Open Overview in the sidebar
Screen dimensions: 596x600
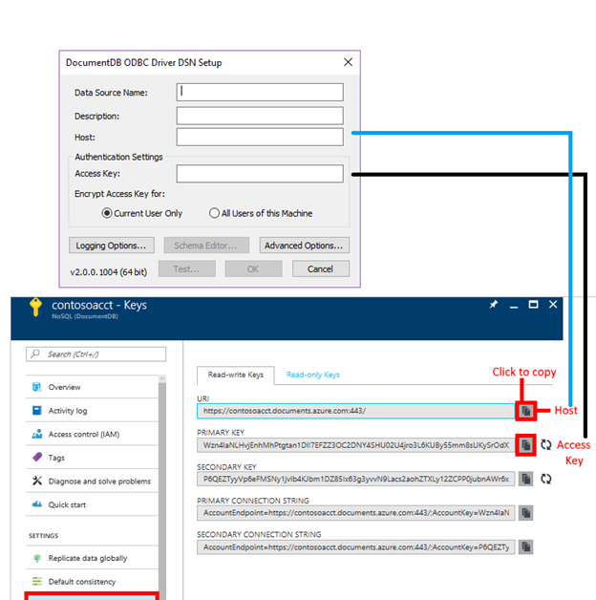click(x=92, y=387)
